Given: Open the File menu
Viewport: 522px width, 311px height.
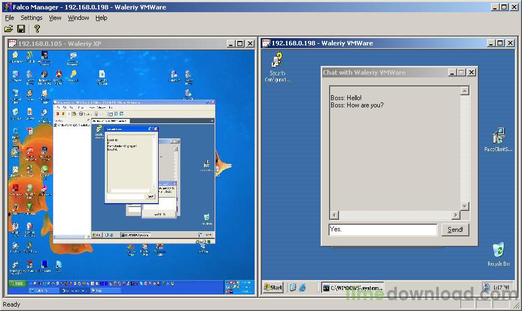Looking at the screenshot, I should pos(9,18).
